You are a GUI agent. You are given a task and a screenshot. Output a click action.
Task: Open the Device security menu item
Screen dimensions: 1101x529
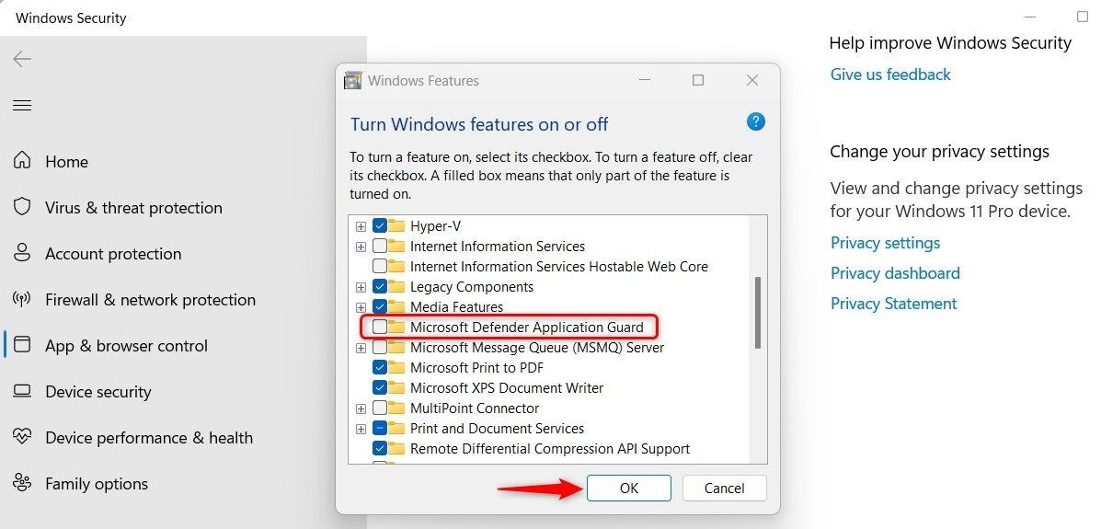pyautogui.click(x=97, y=391)
